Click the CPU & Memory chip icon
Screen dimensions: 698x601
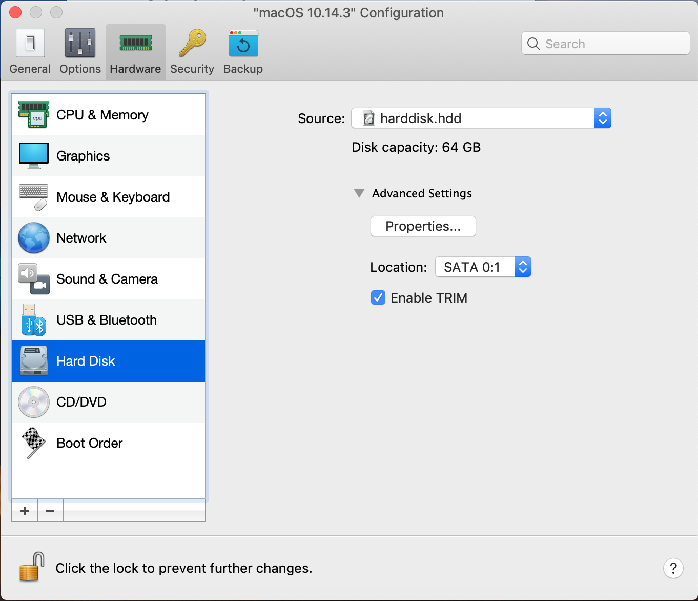34,114
